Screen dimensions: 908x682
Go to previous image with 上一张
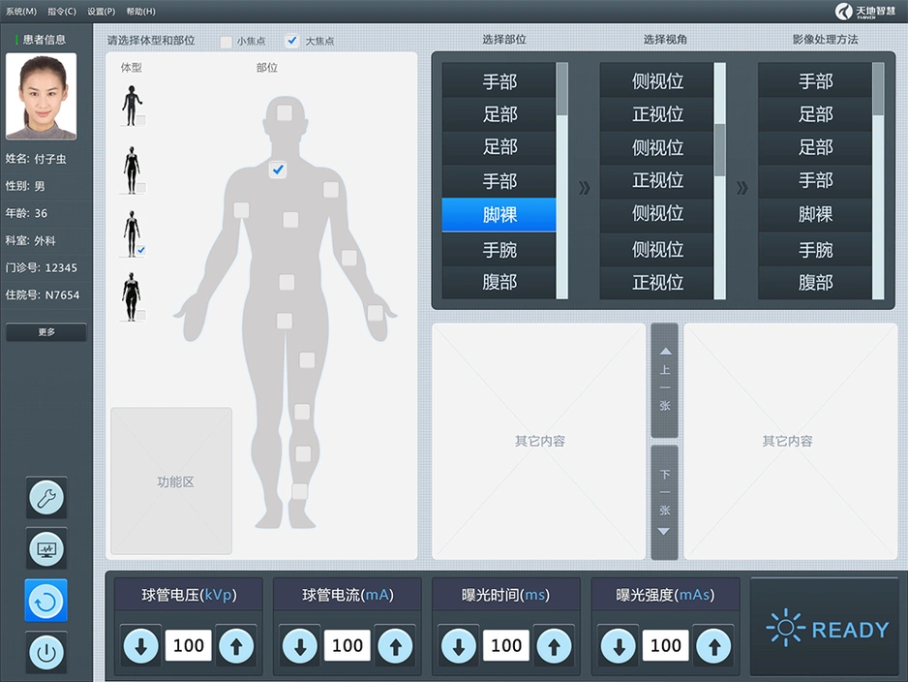(664, 380)
